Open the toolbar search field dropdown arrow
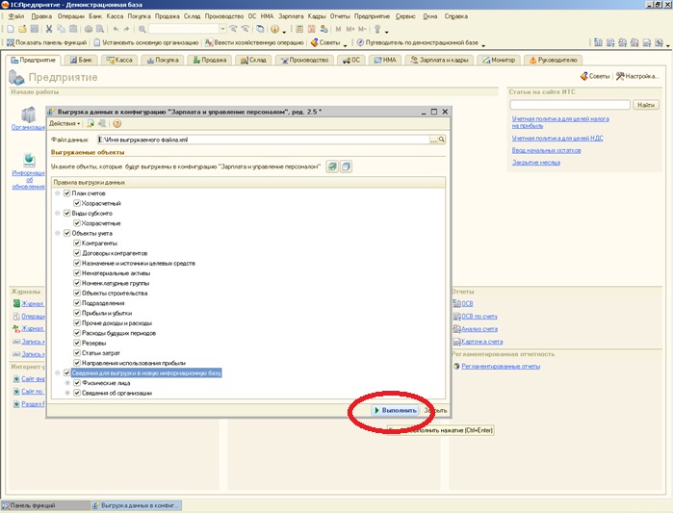Image resolution: width=673 pixels, height=513 pixels. point(222,29)
